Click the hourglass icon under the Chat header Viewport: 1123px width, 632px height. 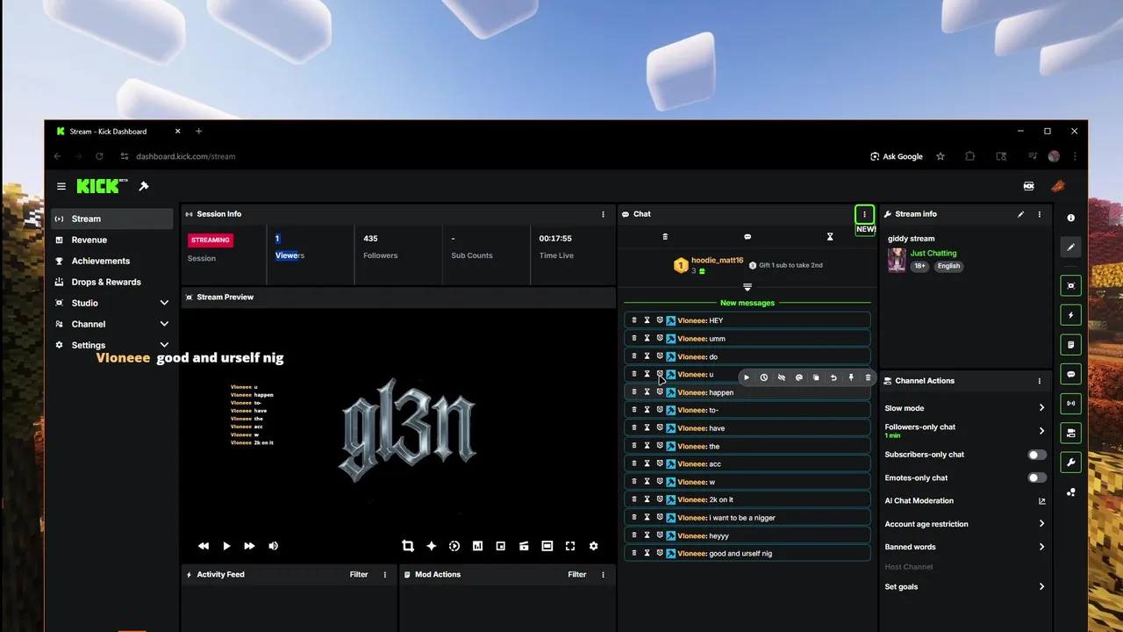(830, 237)
